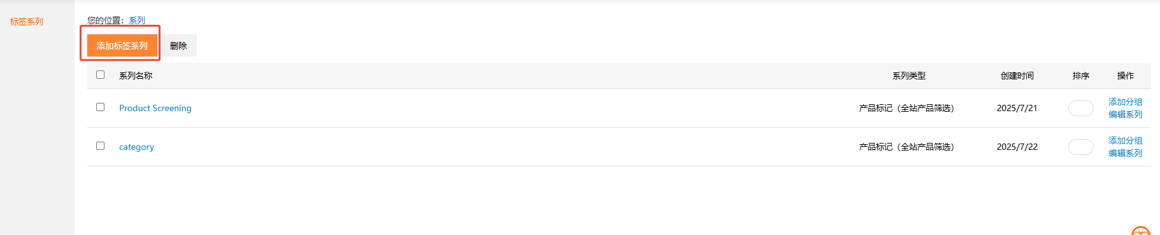Click the orange floating icon at the bottom-right corner
This screenshot has height=235, width=1160.
1141,231
